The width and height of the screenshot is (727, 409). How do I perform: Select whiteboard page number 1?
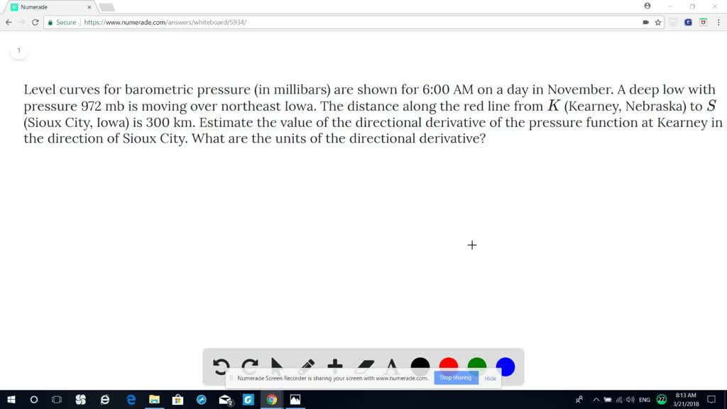19,50
